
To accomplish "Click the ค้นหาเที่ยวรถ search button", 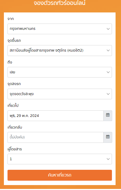I will tap(60, 175).
